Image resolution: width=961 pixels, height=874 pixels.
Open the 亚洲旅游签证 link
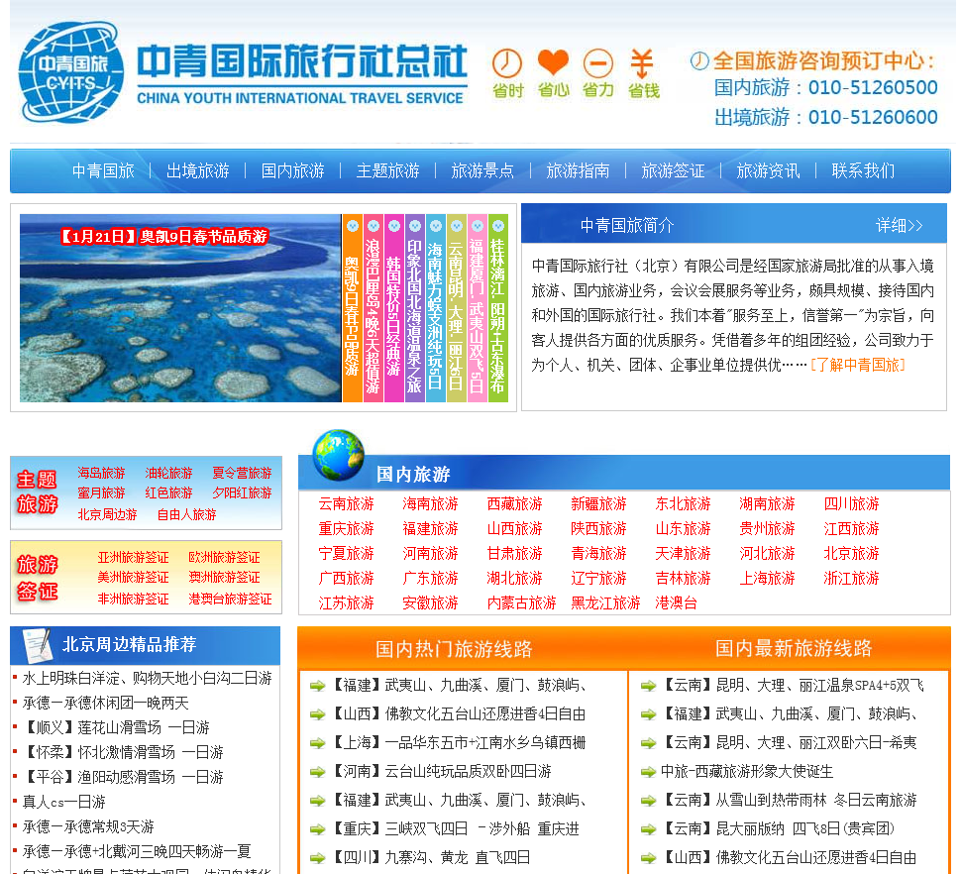pos(133,558)
